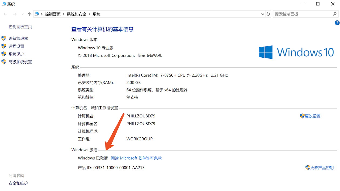Open recent locations dropdown arrow

pos(22,14)
